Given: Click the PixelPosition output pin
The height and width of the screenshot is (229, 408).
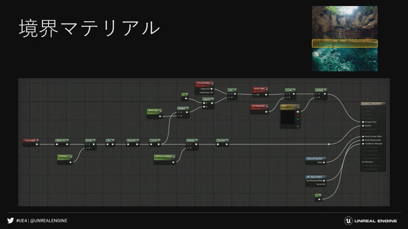Looking at the screenshot, I should click(212, 93).
